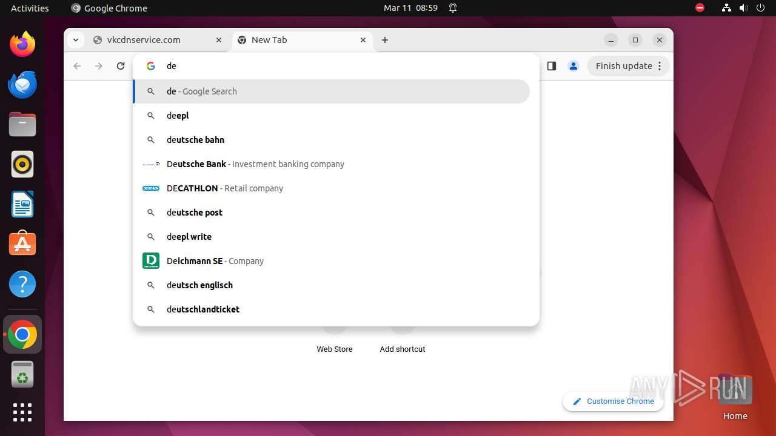
Task: Launch LibreOffice Writer from dock
Action: [x=22, y=204]
